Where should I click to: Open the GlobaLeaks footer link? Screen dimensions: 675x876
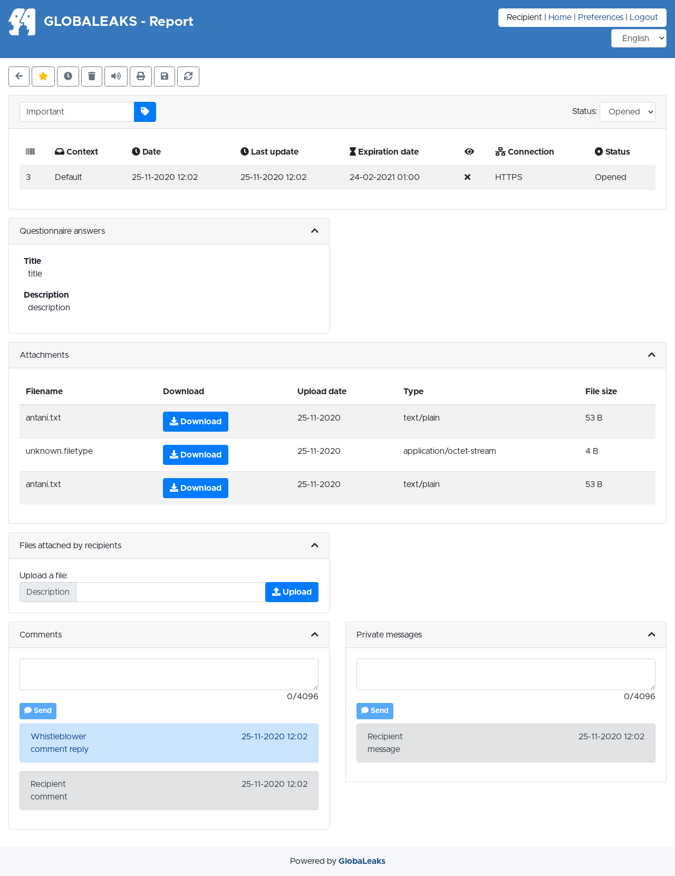coord(362,861)
